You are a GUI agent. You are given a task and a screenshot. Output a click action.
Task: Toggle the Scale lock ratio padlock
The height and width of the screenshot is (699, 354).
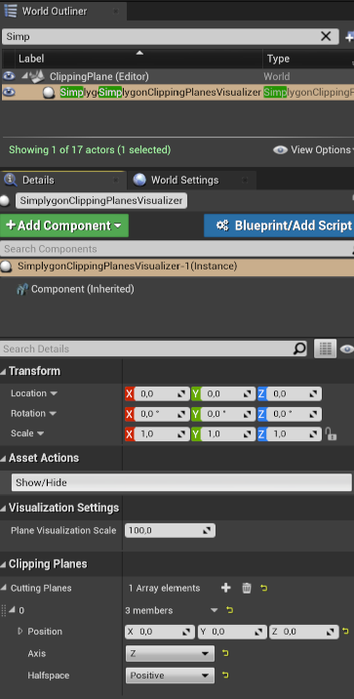tap(331, 433)
